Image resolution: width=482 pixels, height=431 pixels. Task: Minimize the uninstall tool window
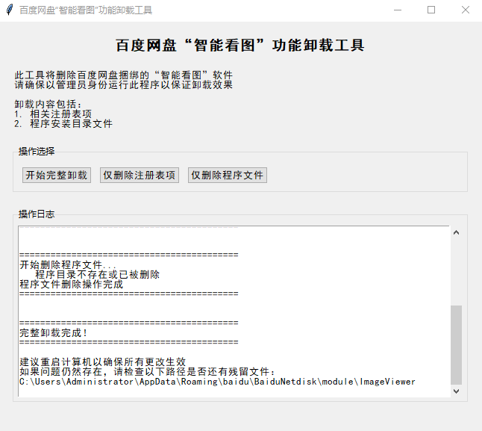pos(397,10)
